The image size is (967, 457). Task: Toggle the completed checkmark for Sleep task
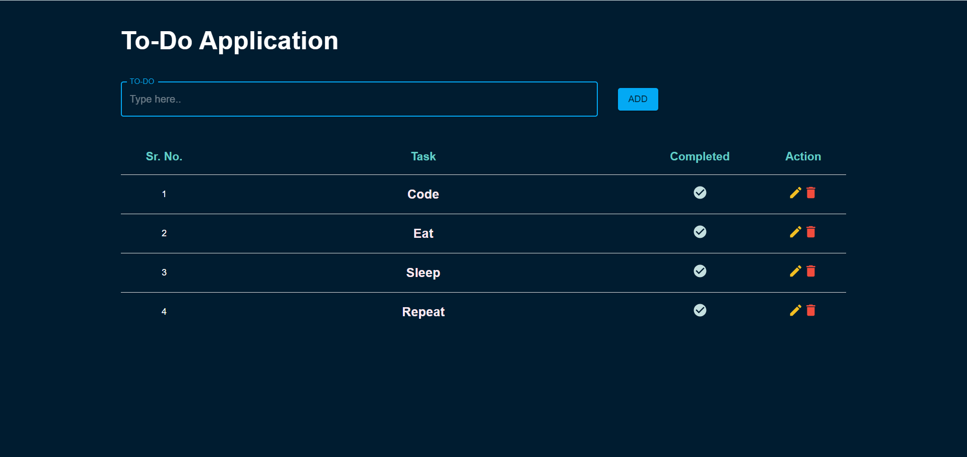pyautogui.click(x=700, y=271)
